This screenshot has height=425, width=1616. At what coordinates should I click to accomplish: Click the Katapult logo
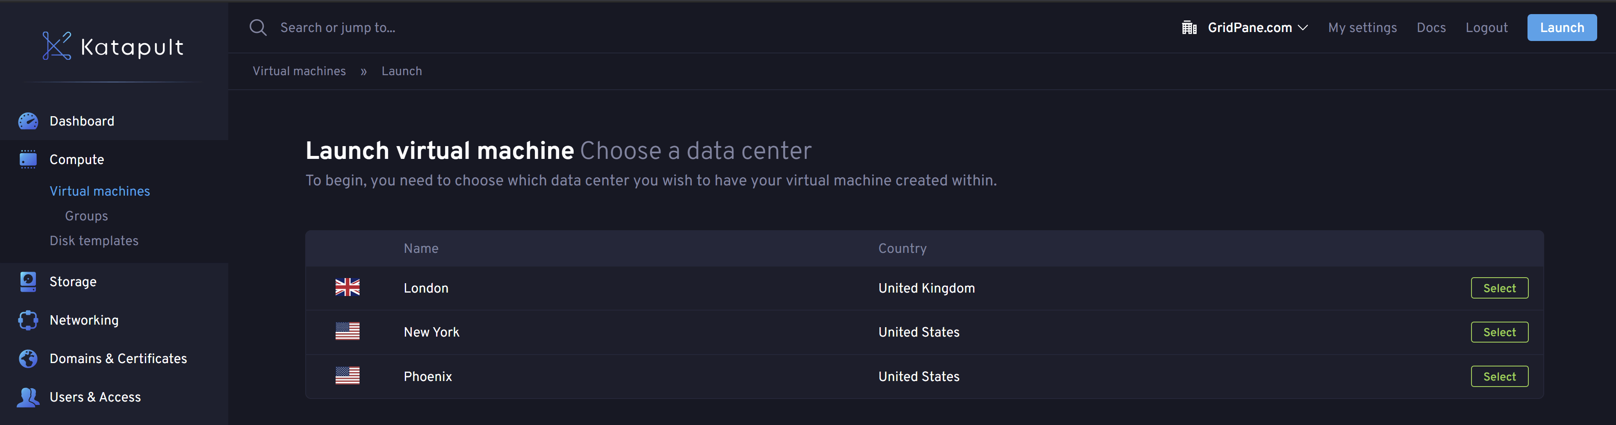113,47
